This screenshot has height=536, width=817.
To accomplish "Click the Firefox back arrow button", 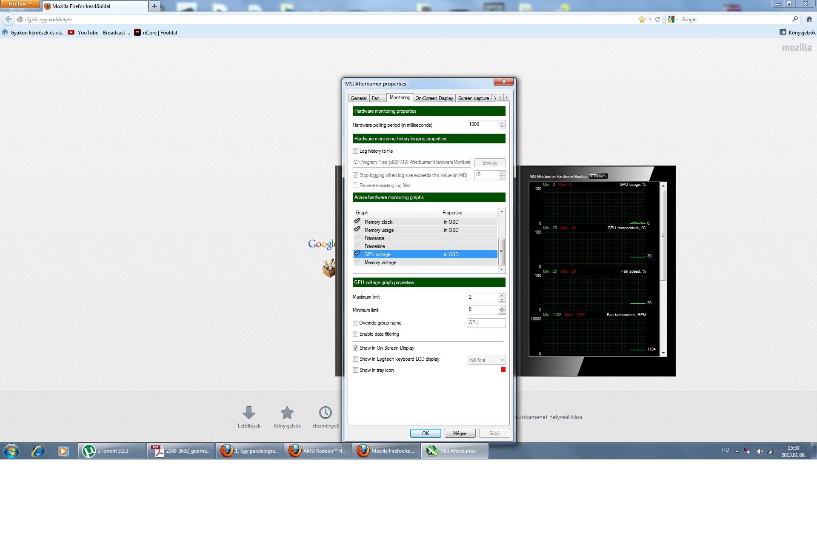I will pyautogui.click(x=8, y=19).
